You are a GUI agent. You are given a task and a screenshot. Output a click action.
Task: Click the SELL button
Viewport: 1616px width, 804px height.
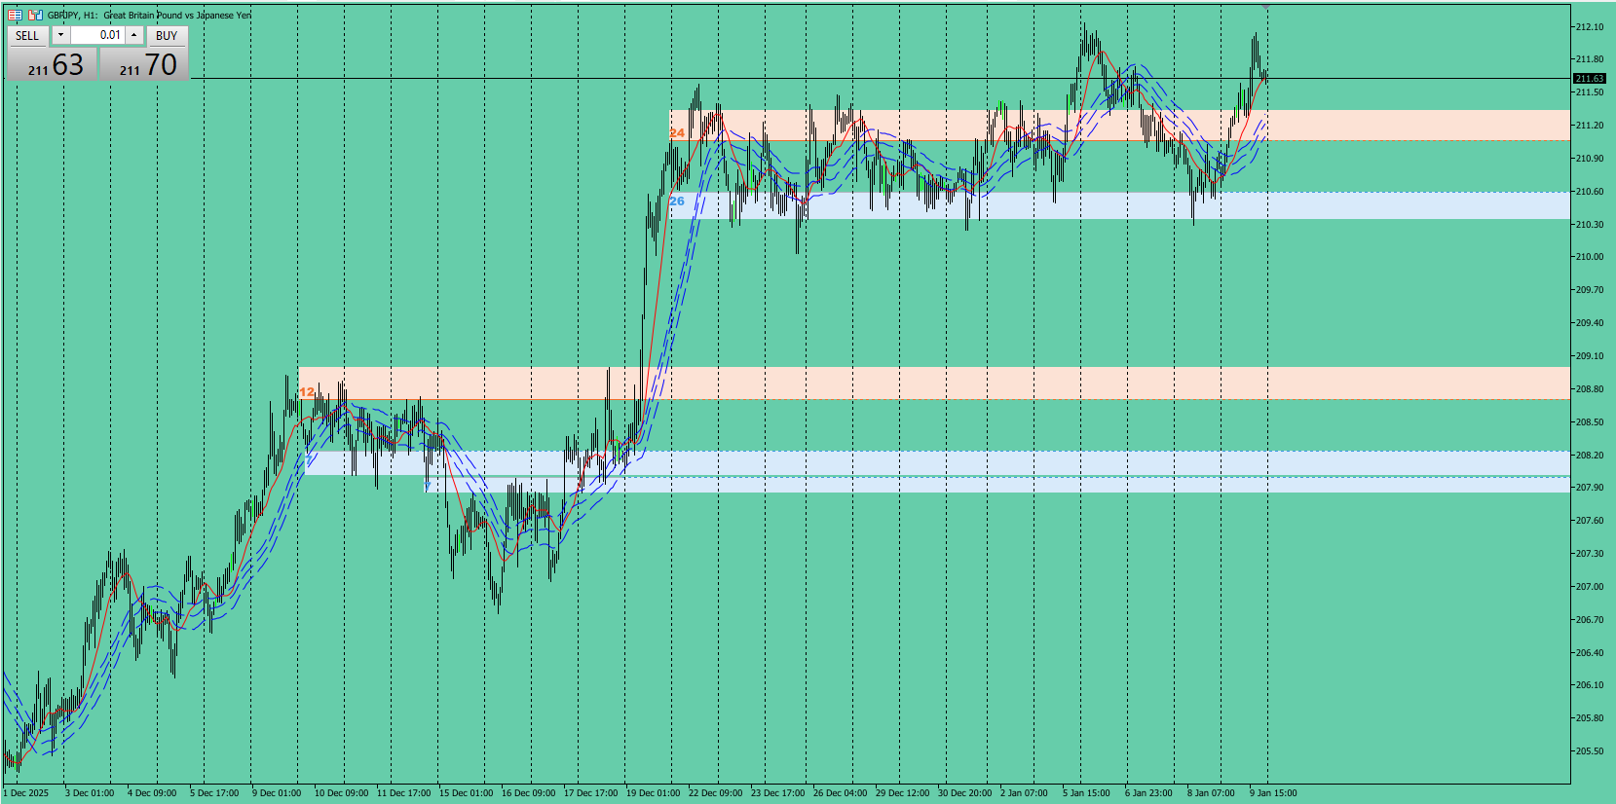[x=27, y=35]
